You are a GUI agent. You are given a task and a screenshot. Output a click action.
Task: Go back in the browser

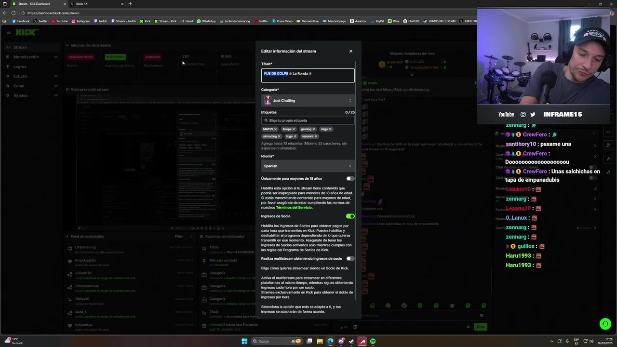(x=5, y=13)
